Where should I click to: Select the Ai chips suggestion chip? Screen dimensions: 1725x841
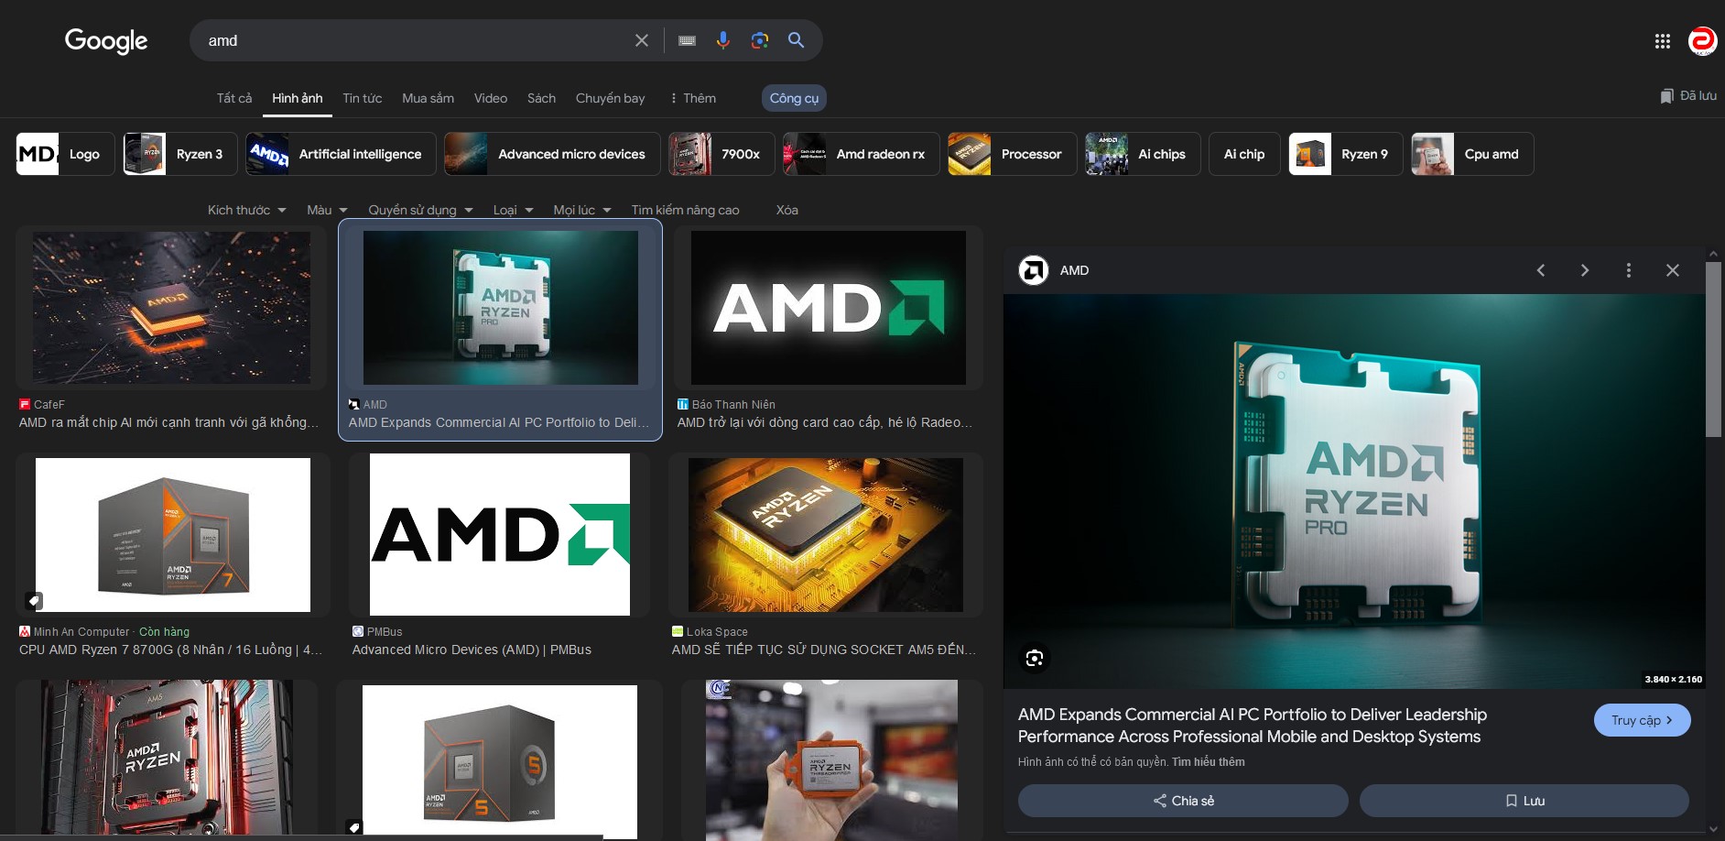point(1143,154)
